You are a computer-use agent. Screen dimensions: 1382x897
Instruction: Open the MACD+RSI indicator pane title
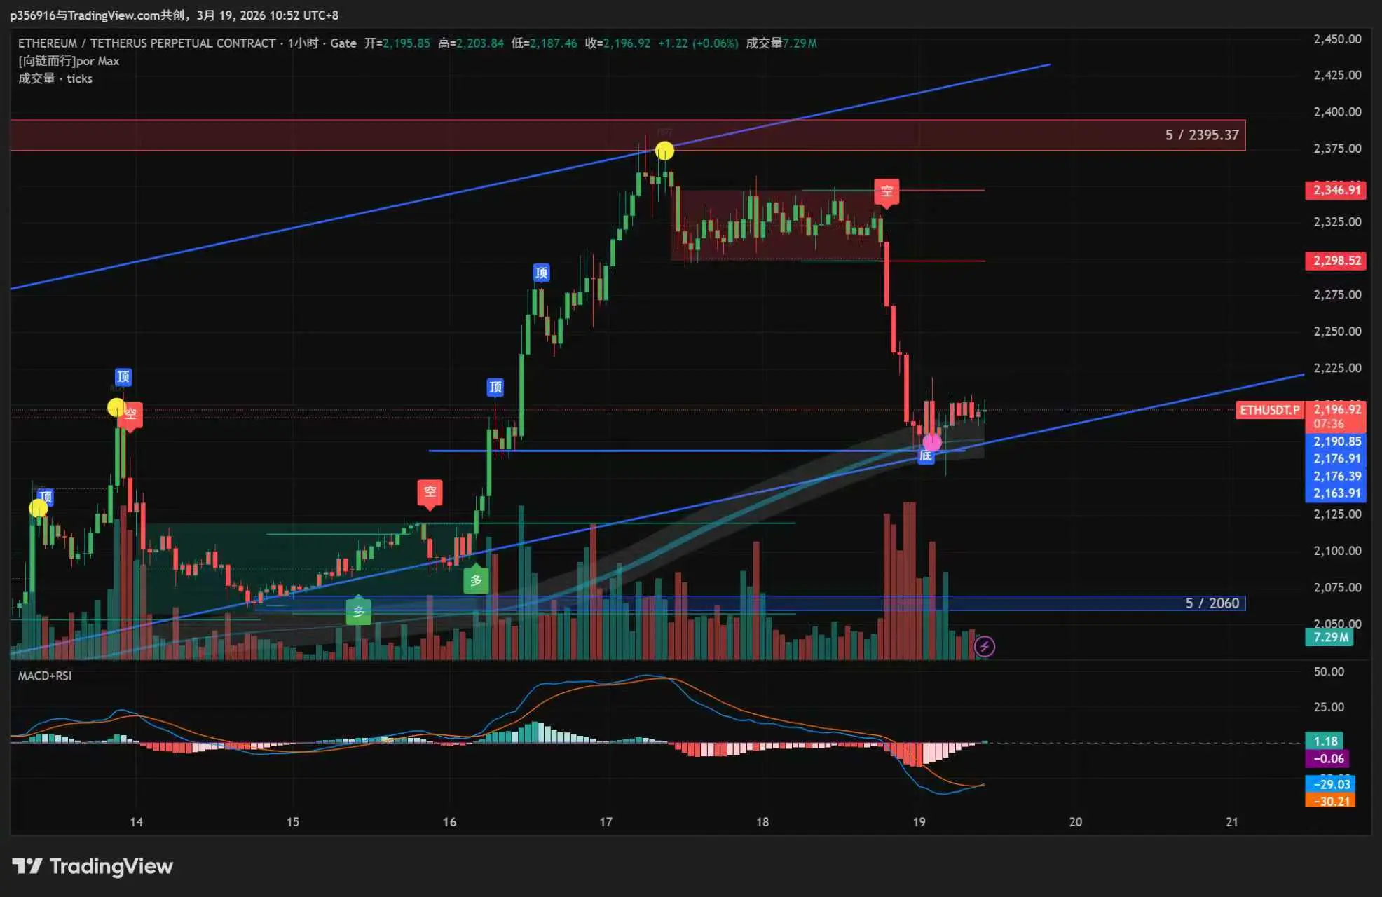point(45,676)
